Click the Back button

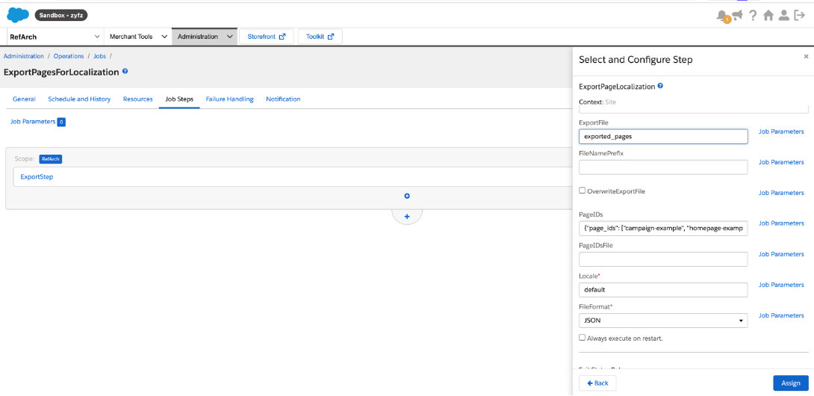[x=597, y=383]
